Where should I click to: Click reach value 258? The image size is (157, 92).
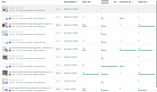click(x=84, y=25)
